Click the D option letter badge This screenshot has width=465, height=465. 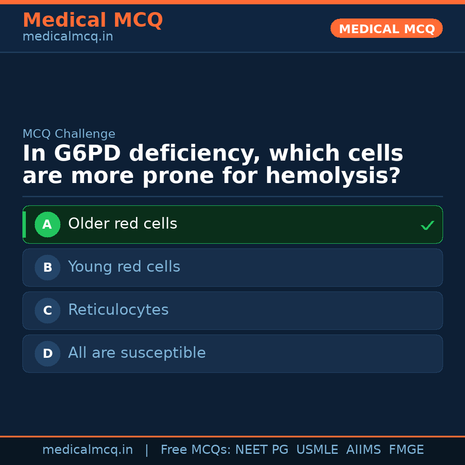[47, 353]
